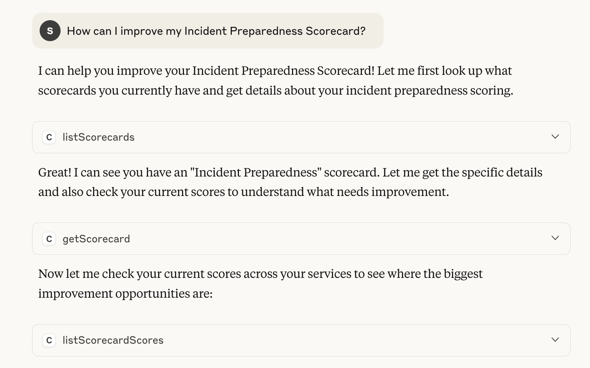Expand the listScorecards tool call chevron
590x368 pixels.
click(x=555, y=137)
